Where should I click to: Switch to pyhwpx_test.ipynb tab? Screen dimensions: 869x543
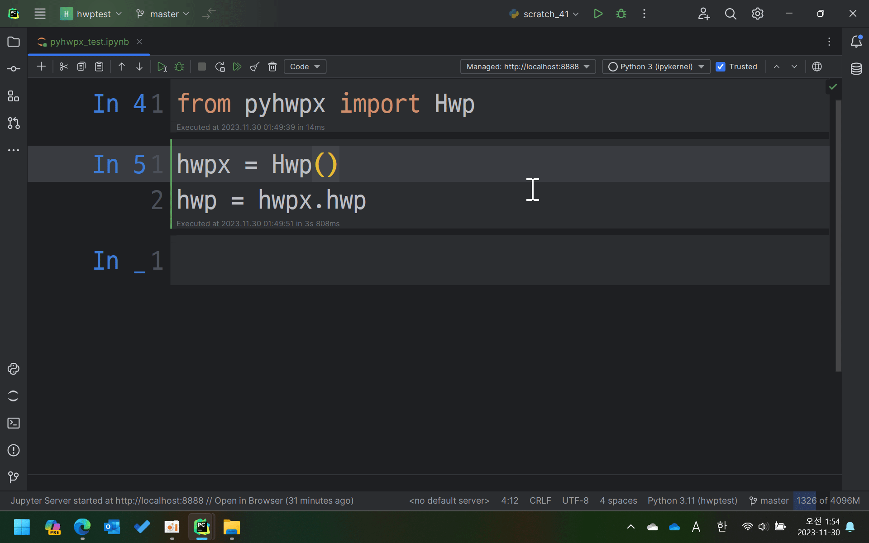click(89, 42)
